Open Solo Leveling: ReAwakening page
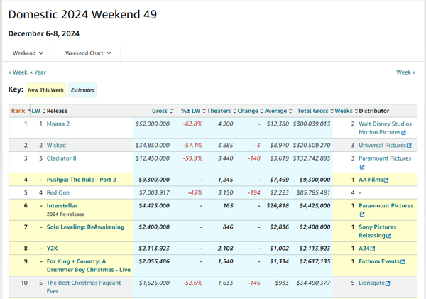Image resolution: width=426 pixels, height=299 pixels. coord(85,227)
